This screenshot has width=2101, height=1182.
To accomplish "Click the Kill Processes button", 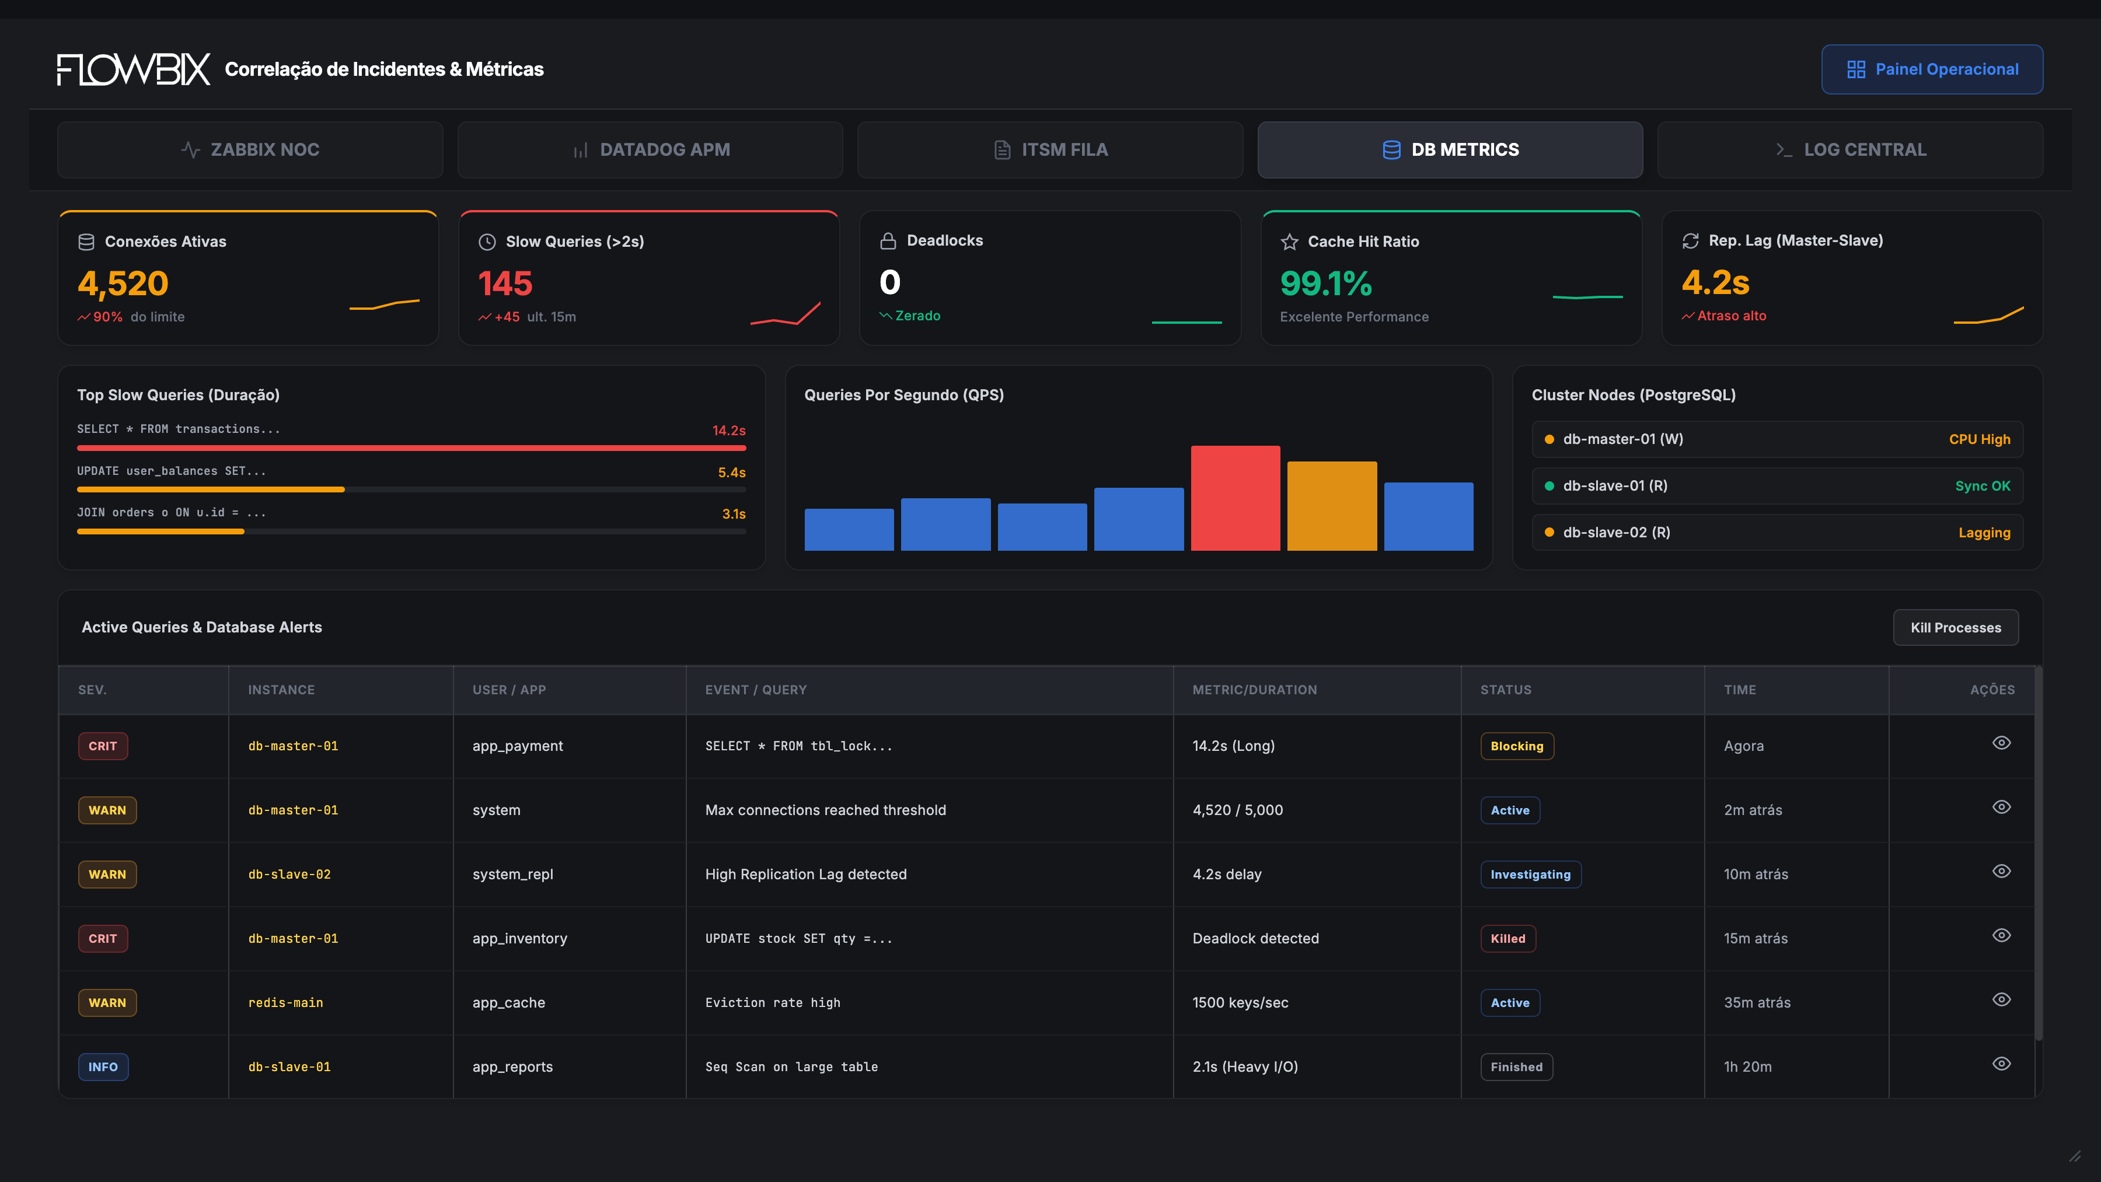I will (x=1956, y=628).
